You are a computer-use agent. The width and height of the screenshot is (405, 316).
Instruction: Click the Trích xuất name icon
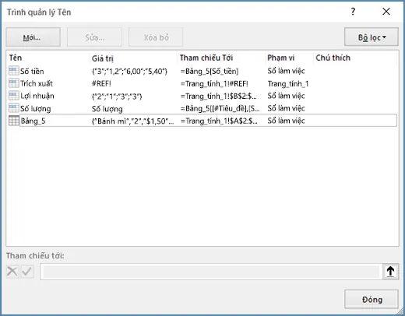click(x=13, y=83)
